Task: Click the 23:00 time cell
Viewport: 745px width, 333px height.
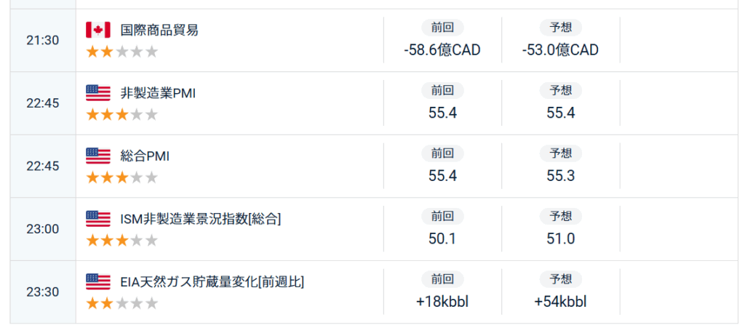Action: 43,229
